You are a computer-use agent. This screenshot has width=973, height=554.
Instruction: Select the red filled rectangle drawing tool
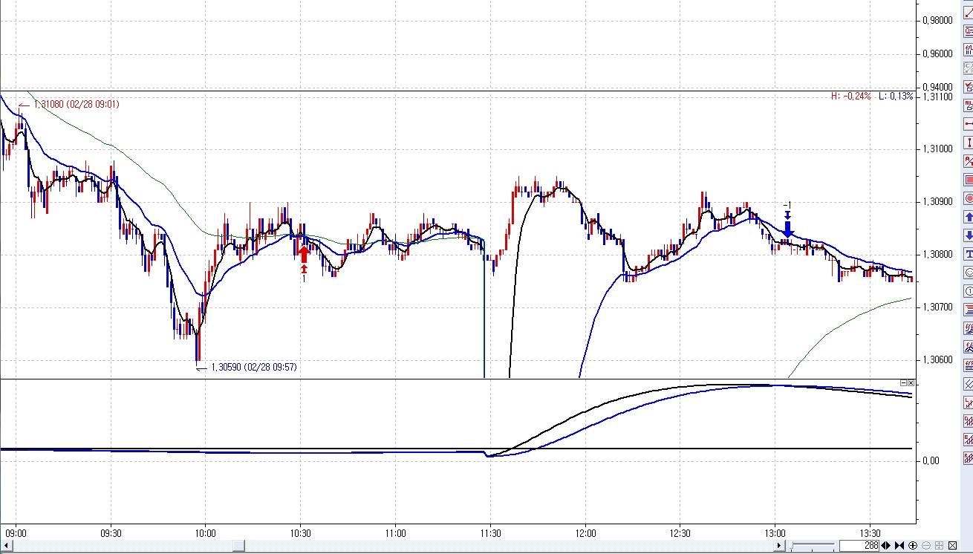point(968,180)
